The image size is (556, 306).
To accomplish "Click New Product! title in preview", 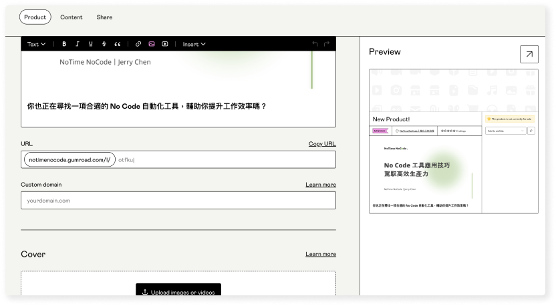I will click(x=391, y=119).
